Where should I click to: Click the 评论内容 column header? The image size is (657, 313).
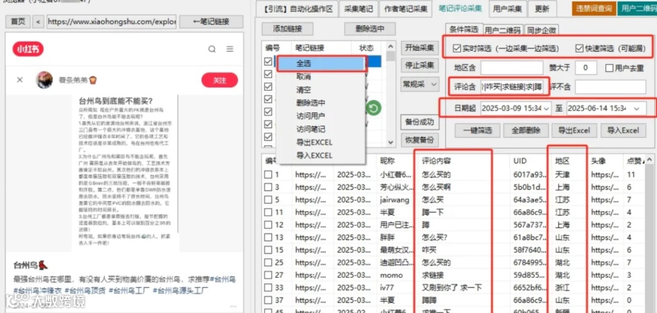(436, 160)
